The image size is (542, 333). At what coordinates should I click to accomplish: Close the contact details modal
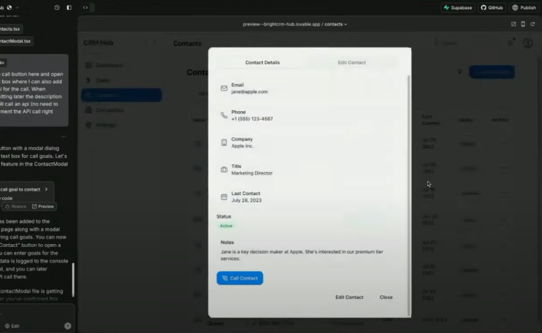pyautogui.click(x=386, y=297)
